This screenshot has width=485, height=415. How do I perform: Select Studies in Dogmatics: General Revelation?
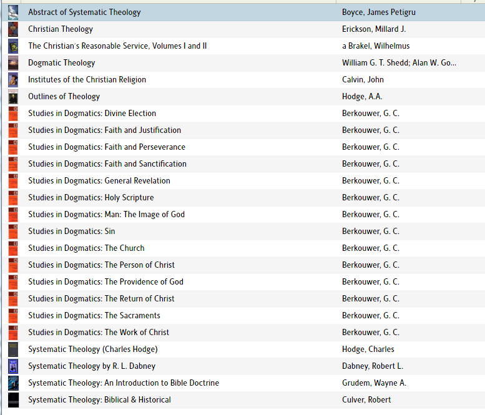99,181
